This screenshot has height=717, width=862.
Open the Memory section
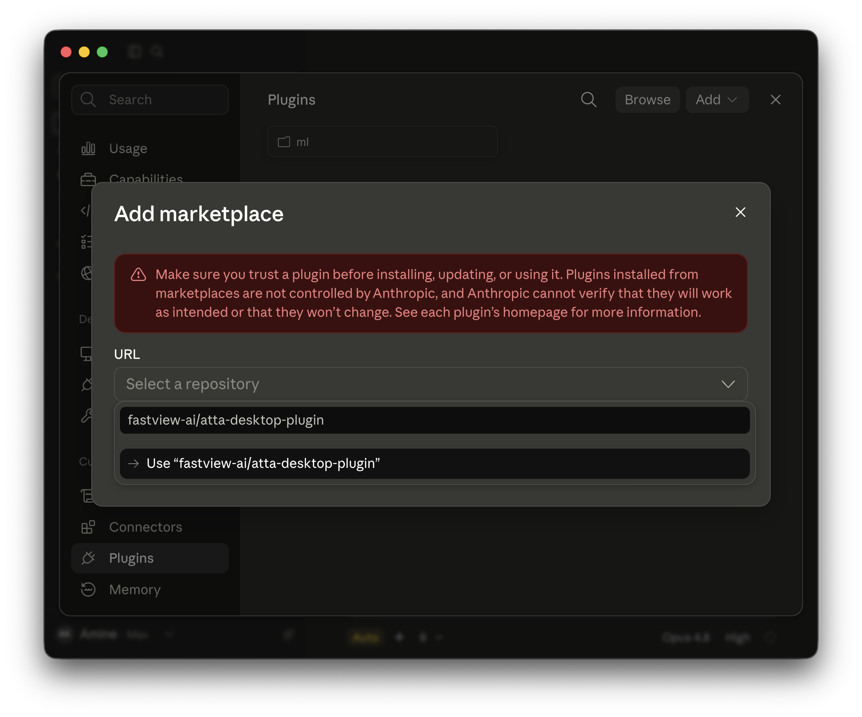150,589
